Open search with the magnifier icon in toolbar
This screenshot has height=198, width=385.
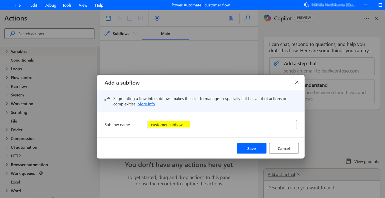point(247,18)
